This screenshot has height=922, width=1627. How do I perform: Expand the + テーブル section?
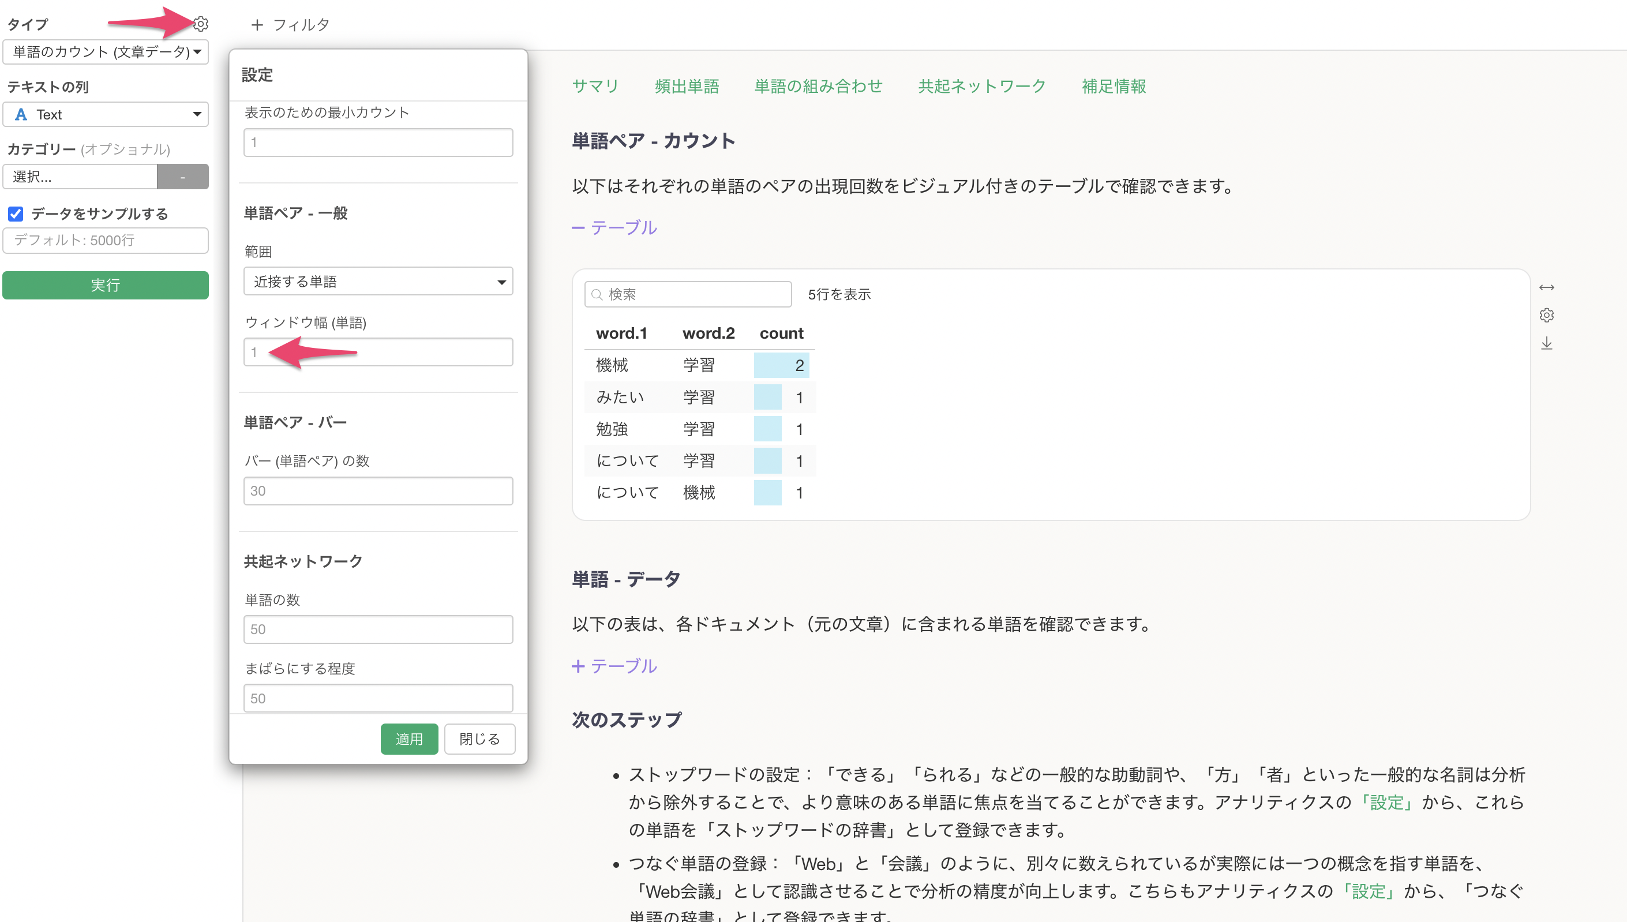614,666
